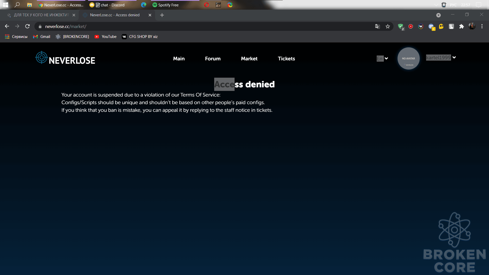Bookmark this page with the star icon

(388, 26)
